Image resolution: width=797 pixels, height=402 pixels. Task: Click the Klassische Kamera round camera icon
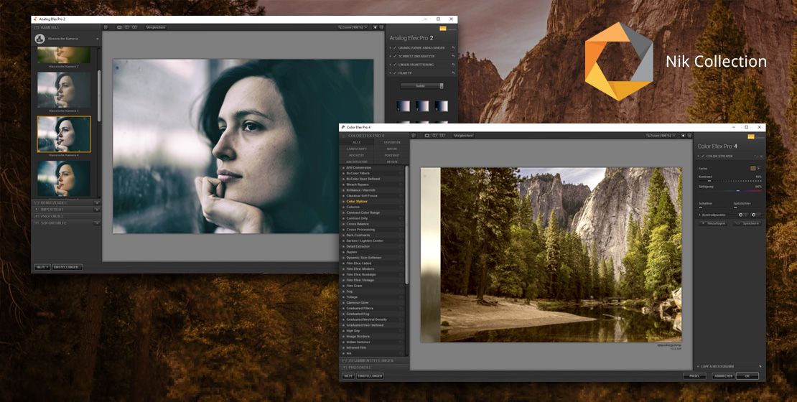39,39
